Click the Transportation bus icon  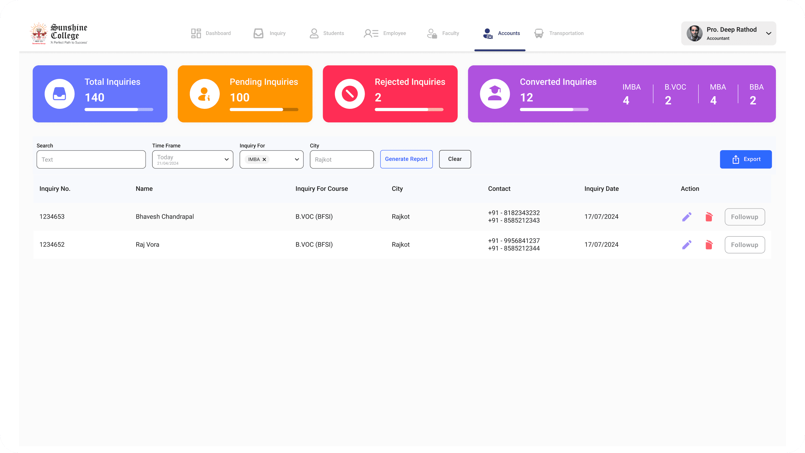coord(539,33)
